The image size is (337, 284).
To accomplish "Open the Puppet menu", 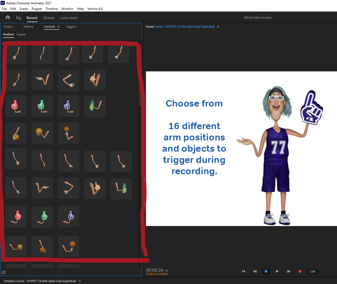I will coord(37,9).
